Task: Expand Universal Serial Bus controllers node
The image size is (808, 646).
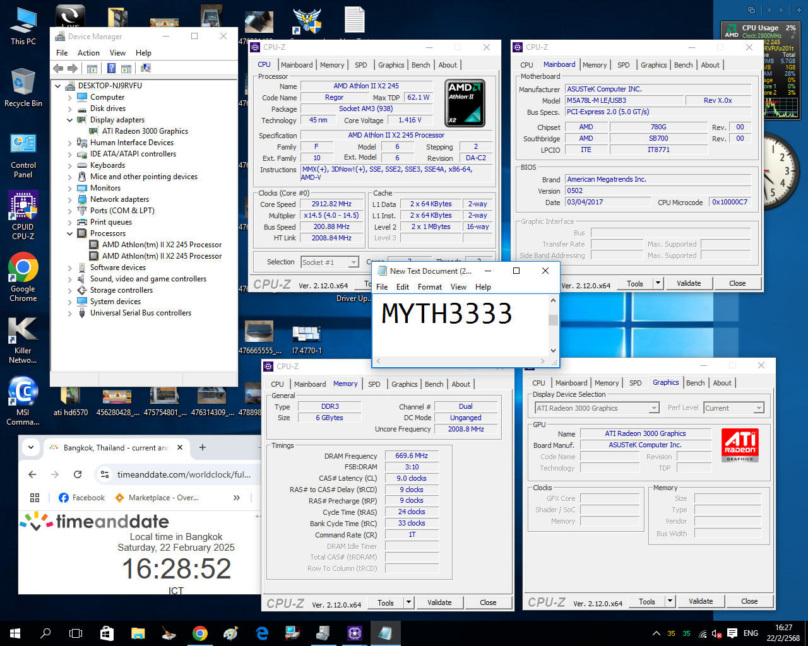Action: point(69,313)
